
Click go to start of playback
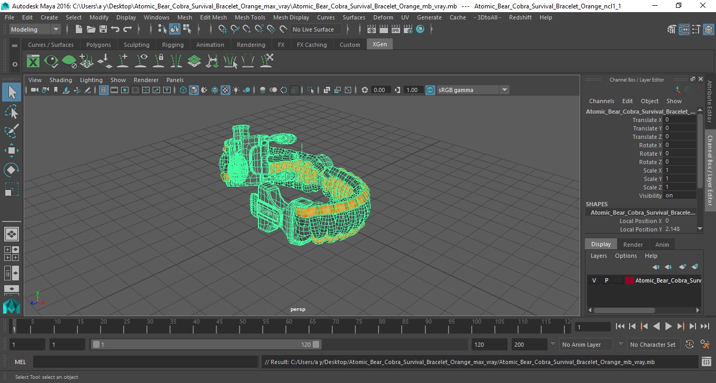tap(620, 326)
